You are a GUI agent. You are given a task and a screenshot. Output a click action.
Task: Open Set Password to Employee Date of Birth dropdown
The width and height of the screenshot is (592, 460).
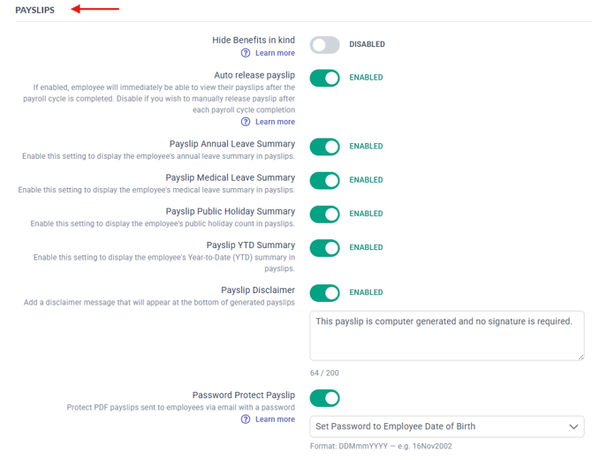(x=447, y=426)
